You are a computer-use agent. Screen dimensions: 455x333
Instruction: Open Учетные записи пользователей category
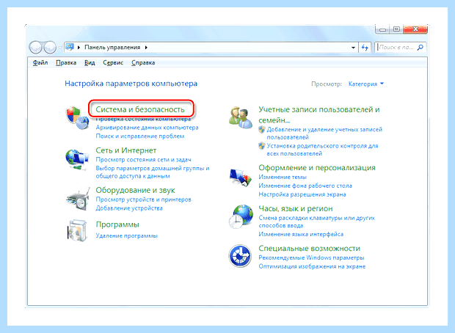(x=319, y=114)
